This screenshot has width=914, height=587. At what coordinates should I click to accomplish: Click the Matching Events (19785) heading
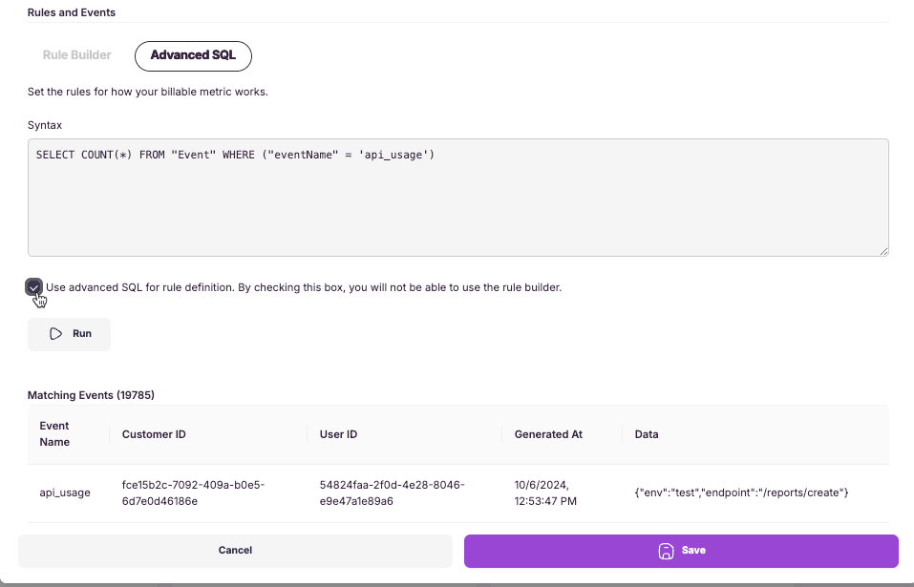(91, 395)
